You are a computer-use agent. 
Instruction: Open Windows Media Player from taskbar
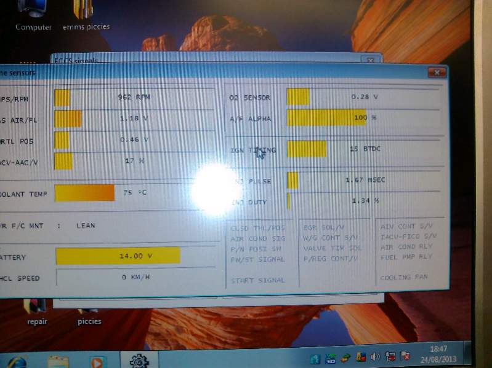tap(97, 361)
